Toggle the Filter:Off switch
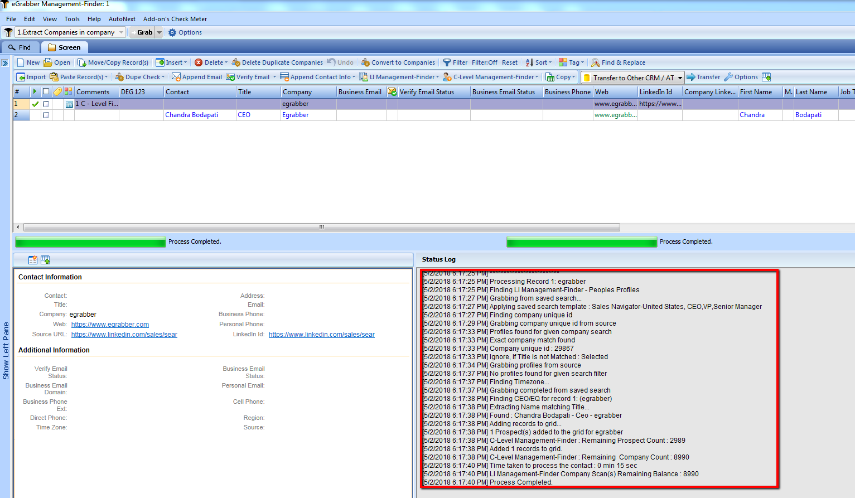Image resolution: width=855 pixels, height=498 pixels. [485, 62]
